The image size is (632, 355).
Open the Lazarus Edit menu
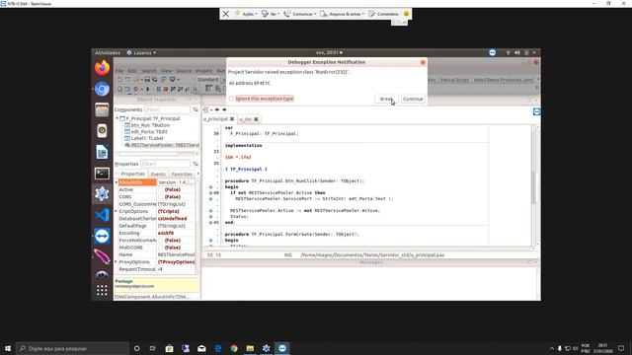132,71
